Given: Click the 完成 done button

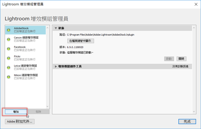Looking at the screenshot, I should tap(187, 122).
